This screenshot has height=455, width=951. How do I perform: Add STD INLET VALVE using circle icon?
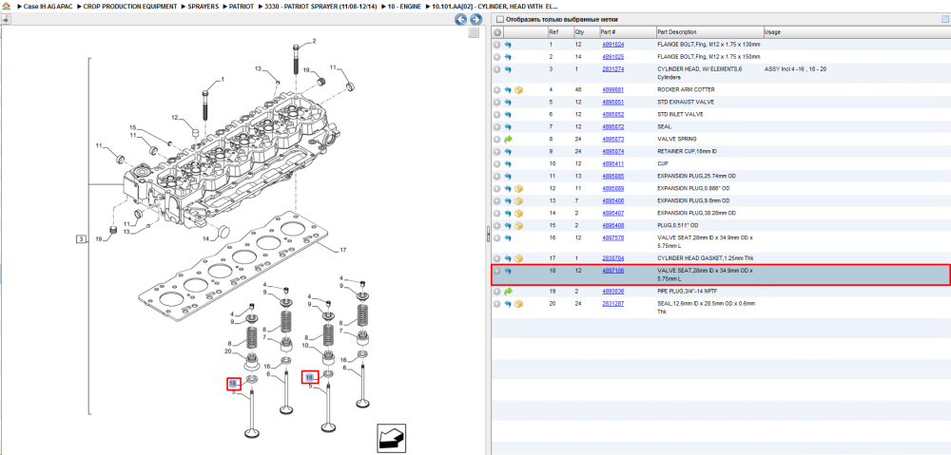tap(496, 115)
